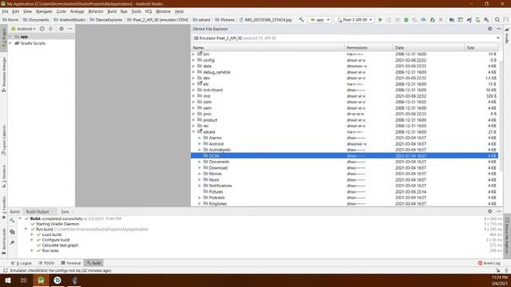Click Android Studio taskbar icon
Viewport: 511px width, 287px height.
coord(41,280)
